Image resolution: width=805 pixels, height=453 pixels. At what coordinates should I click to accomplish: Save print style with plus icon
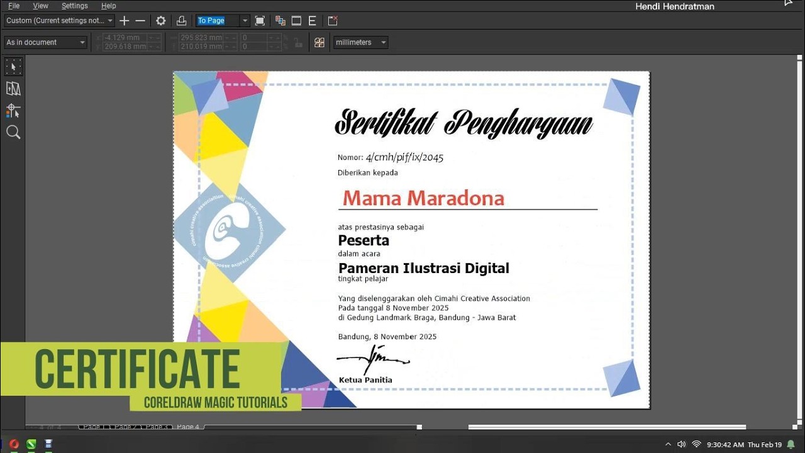coord(125,21)
